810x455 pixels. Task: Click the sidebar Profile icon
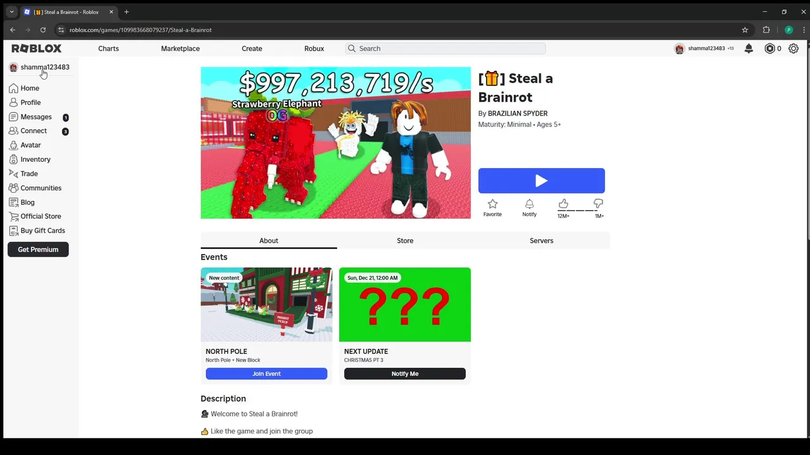point(13,102)
